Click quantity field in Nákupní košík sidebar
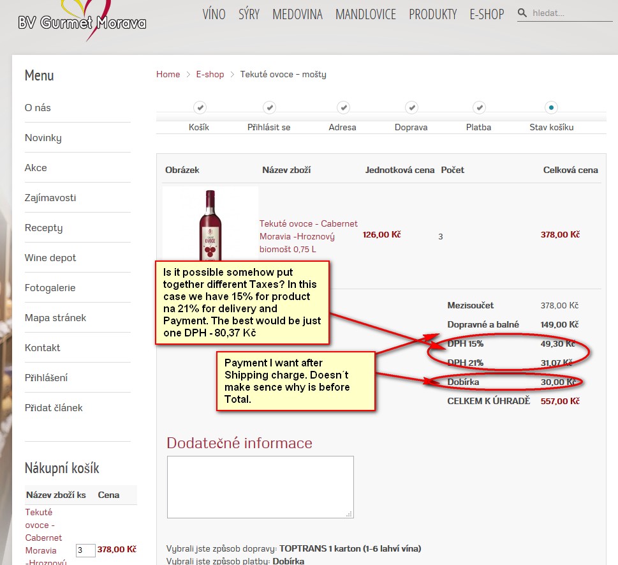The width and height of the screenshot is (618, 565). coord(85,550)
